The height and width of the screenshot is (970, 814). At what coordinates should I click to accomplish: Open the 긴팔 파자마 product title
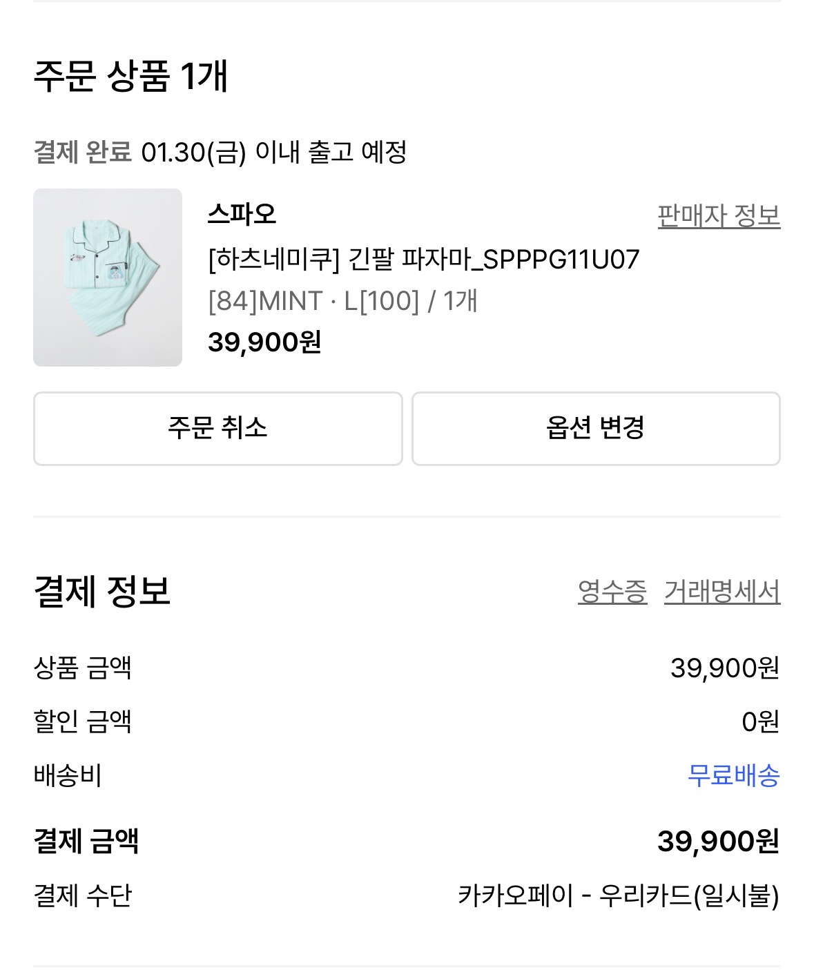(x=423, y=260)
